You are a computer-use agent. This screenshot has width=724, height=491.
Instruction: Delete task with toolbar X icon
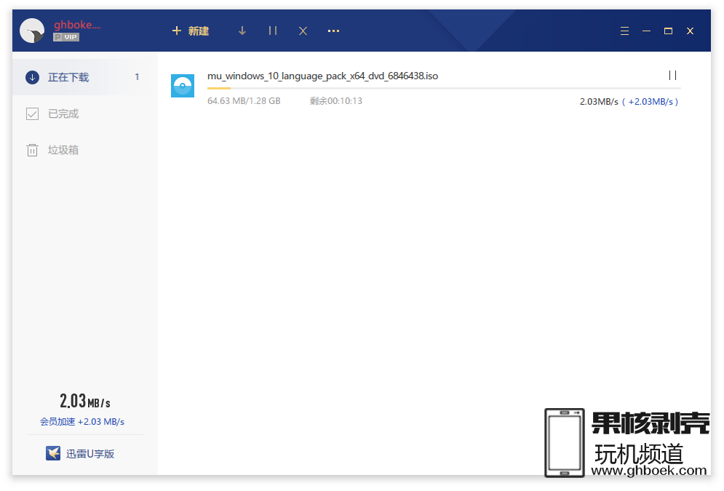click(303, 31)
